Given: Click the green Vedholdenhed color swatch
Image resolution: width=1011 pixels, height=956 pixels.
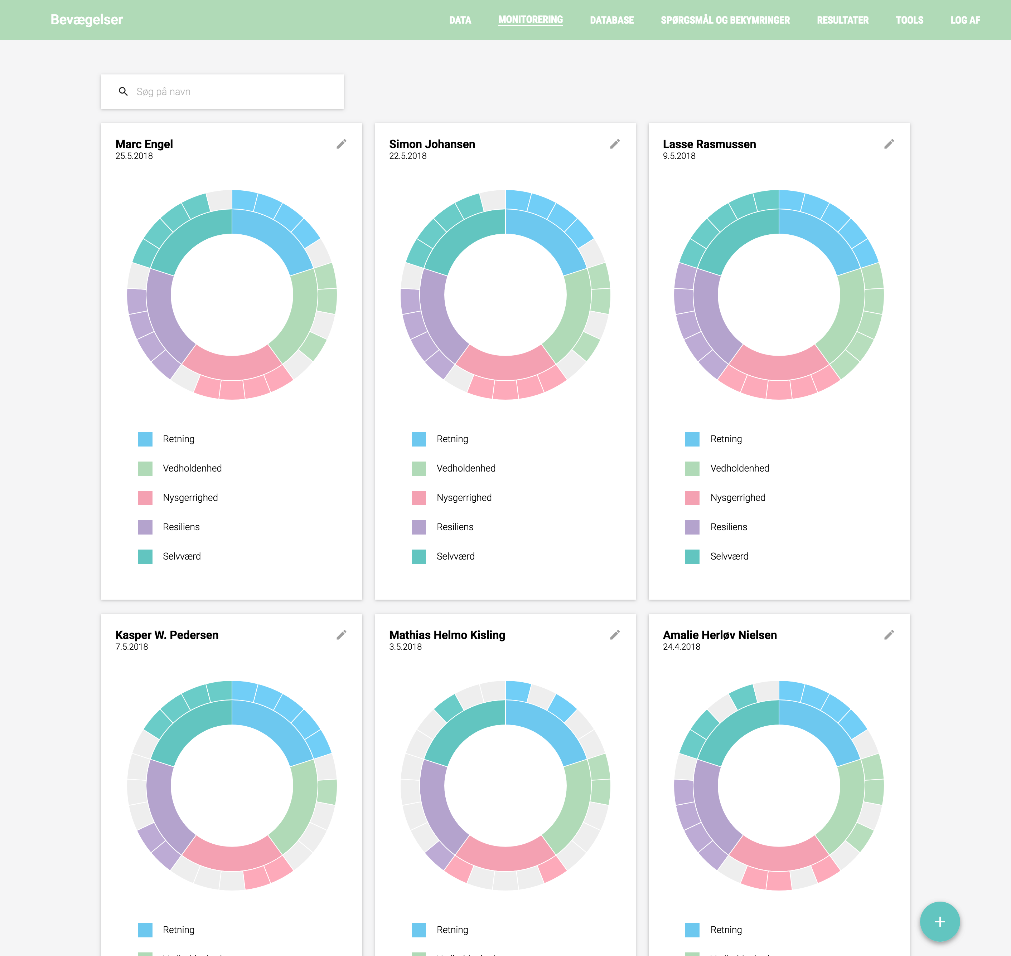Looking at the screenshot, I should (146, 468).
